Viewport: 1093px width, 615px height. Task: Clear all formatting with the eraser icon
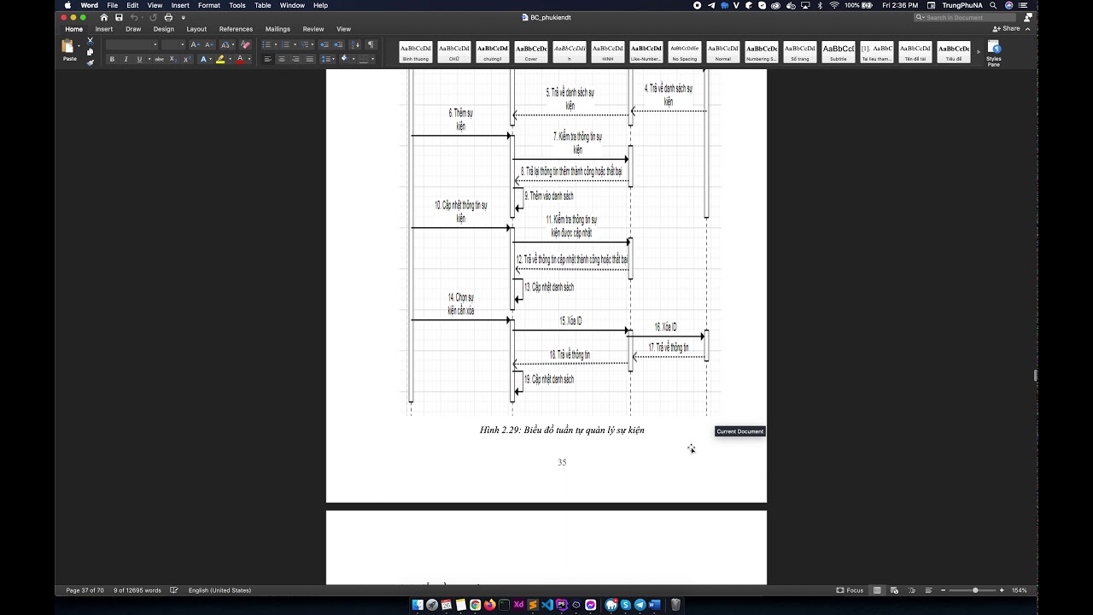(246, 44)
